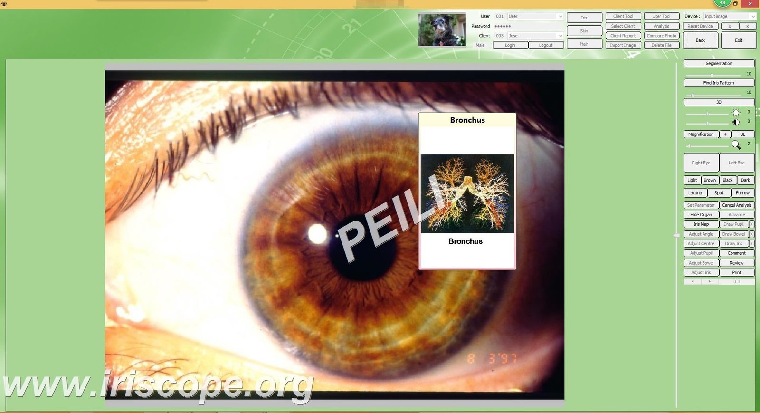Click the Print button
This screenshot has height=413, width=760.
[x=737, y=272]
